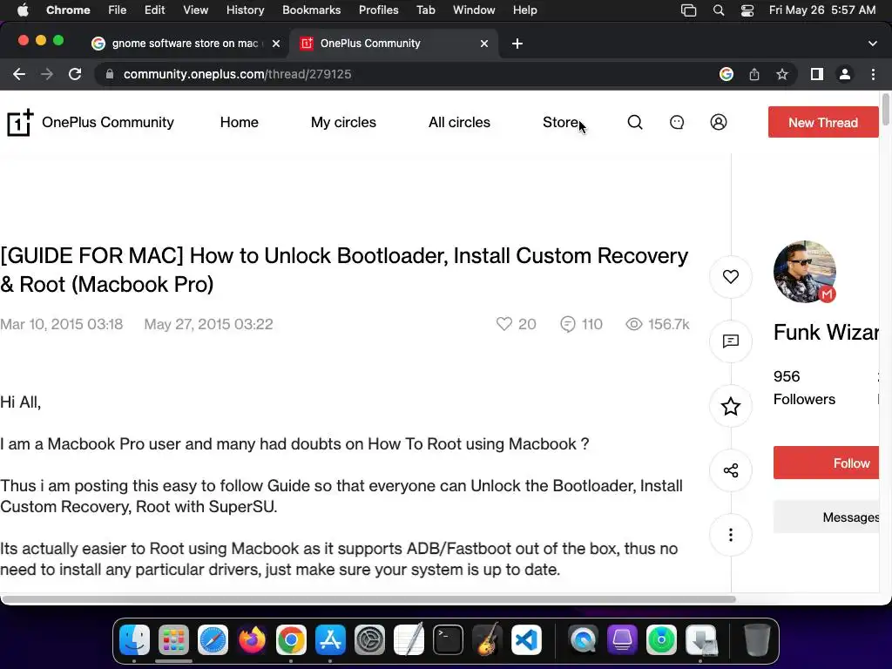
Task: Launch Firefox from the dock
Action: pos(252,640)
